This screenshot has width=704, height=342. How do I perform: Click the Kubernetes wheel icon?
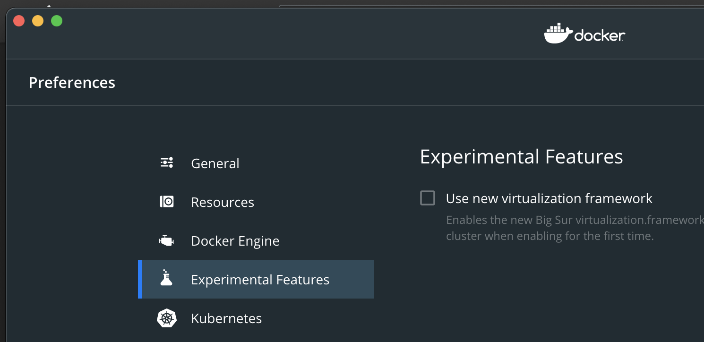click(167, 318)
